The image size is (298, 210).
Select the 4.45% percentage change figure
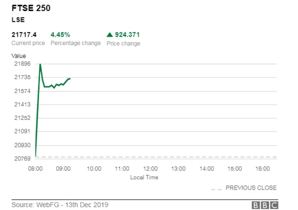61,34
